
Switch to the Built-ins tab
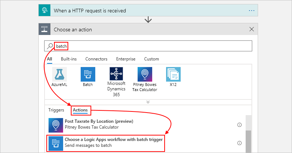(69, 59)
